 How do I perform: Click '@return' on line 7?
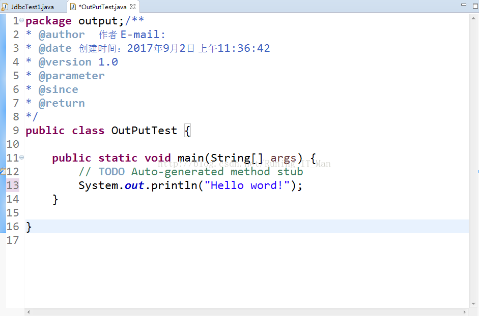(62, 104)
